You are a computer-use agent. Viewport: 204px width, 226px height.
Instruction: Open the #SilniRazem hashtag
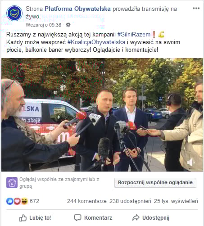click(134, 34)
